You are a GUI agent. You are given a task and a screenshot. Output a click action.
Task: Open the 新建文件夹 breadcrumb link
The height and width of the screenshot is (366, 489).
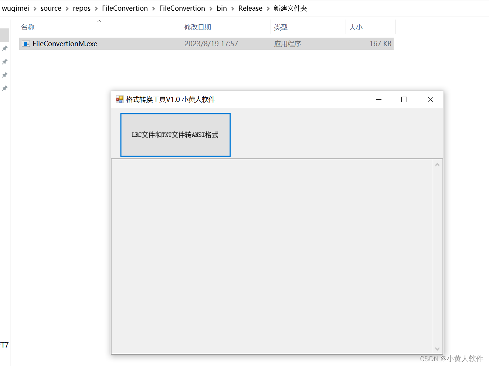point(291,8)
